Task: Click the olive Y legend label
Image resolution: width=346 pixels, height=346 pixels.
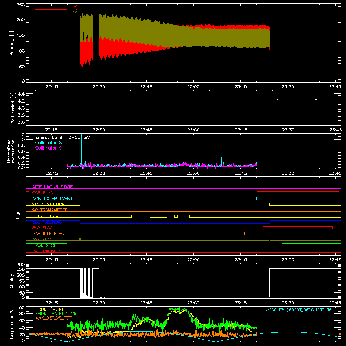Action: pos(75,13)
